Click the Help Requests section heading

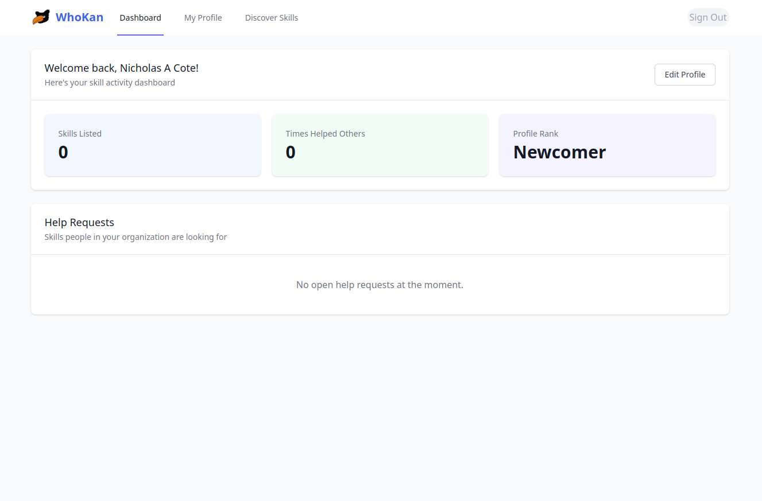[79, 222]
